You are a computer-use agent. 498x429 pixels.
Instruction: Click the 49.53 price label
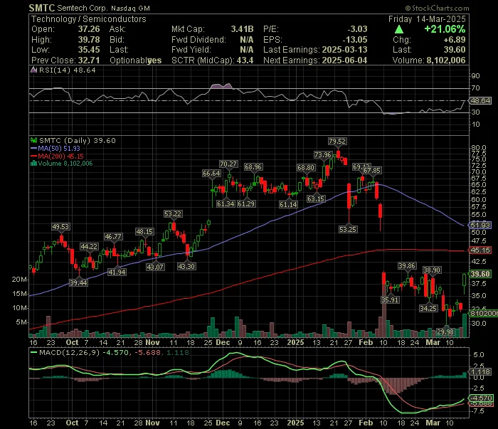click(60, 227)
